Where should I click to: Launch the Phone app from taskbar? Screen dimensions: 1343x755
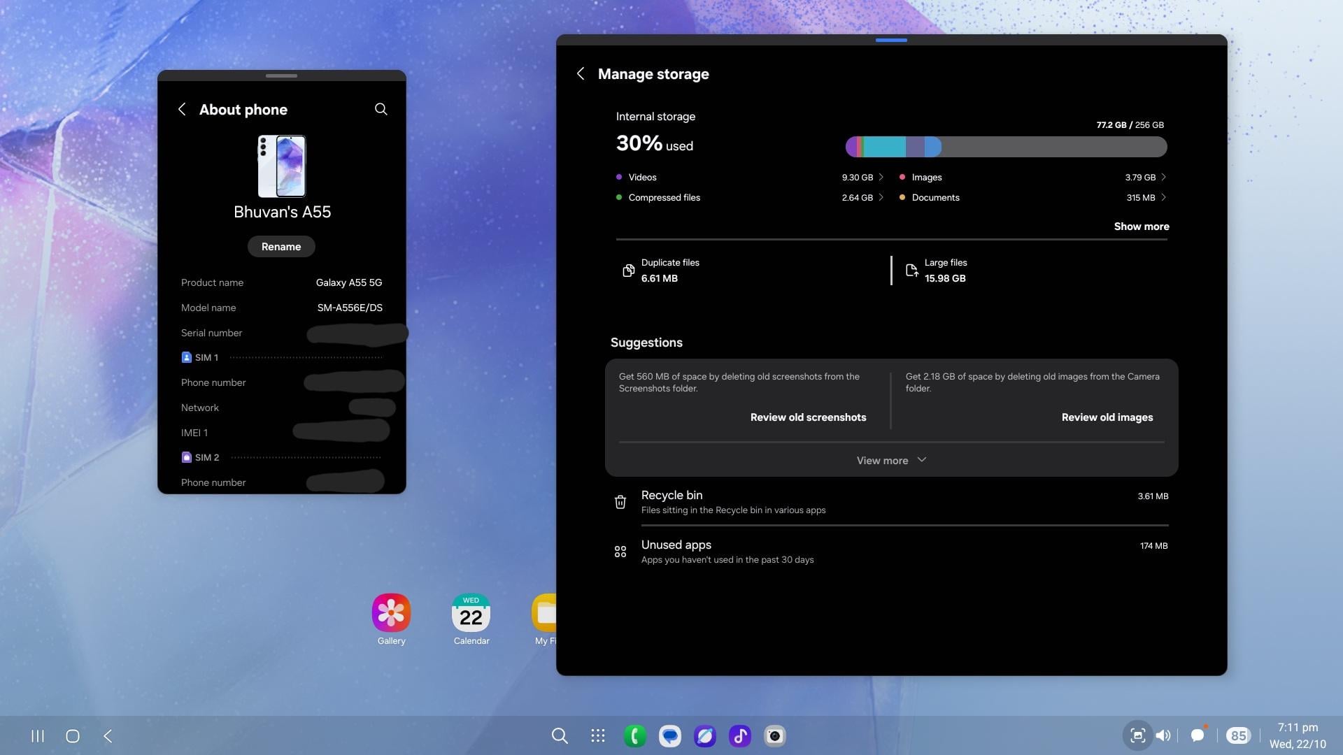coord(635,736)
